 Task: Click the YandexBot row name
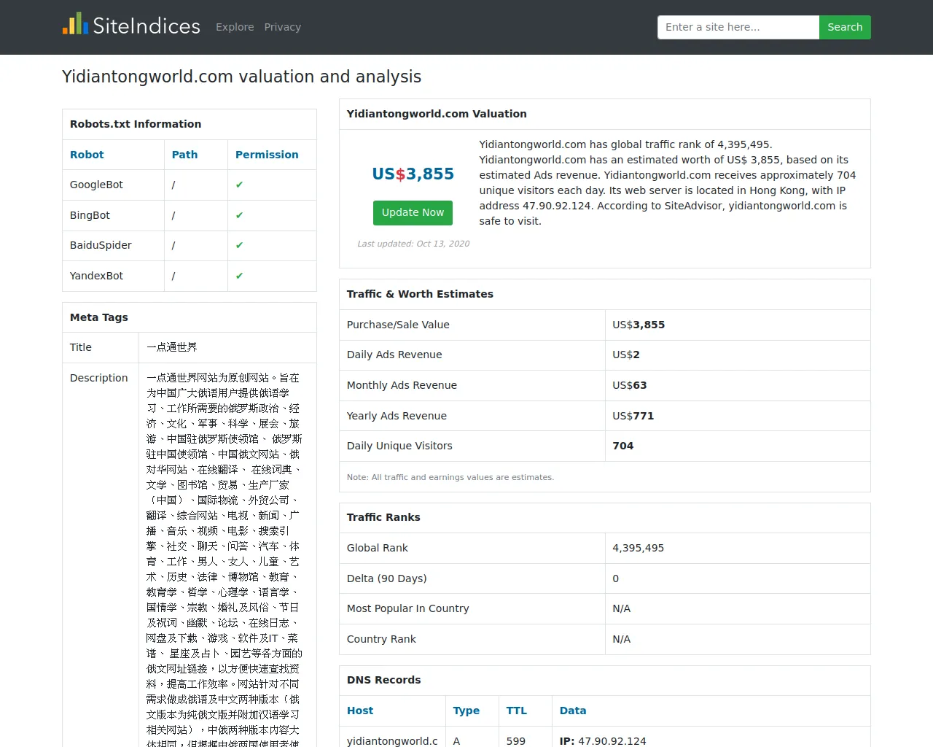point(96,276)
